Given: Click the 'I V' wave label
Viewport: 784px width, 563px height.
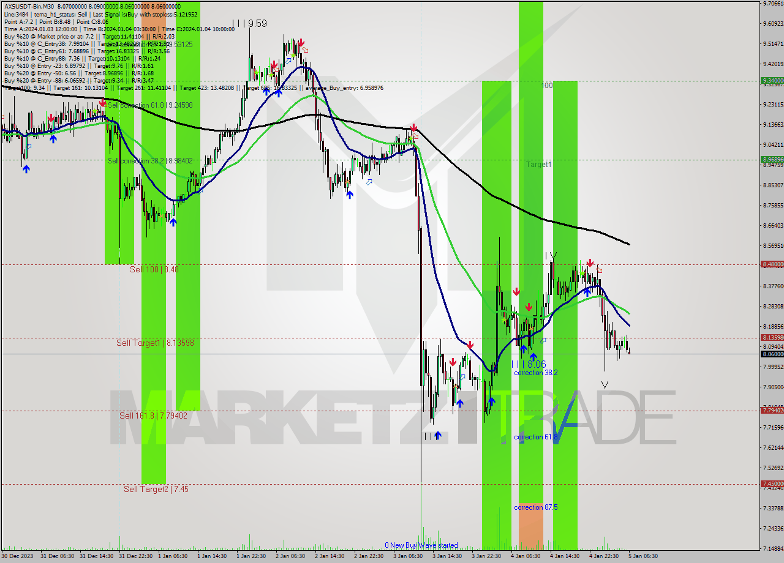Looking at the screenshot, I should click(551, 255).
